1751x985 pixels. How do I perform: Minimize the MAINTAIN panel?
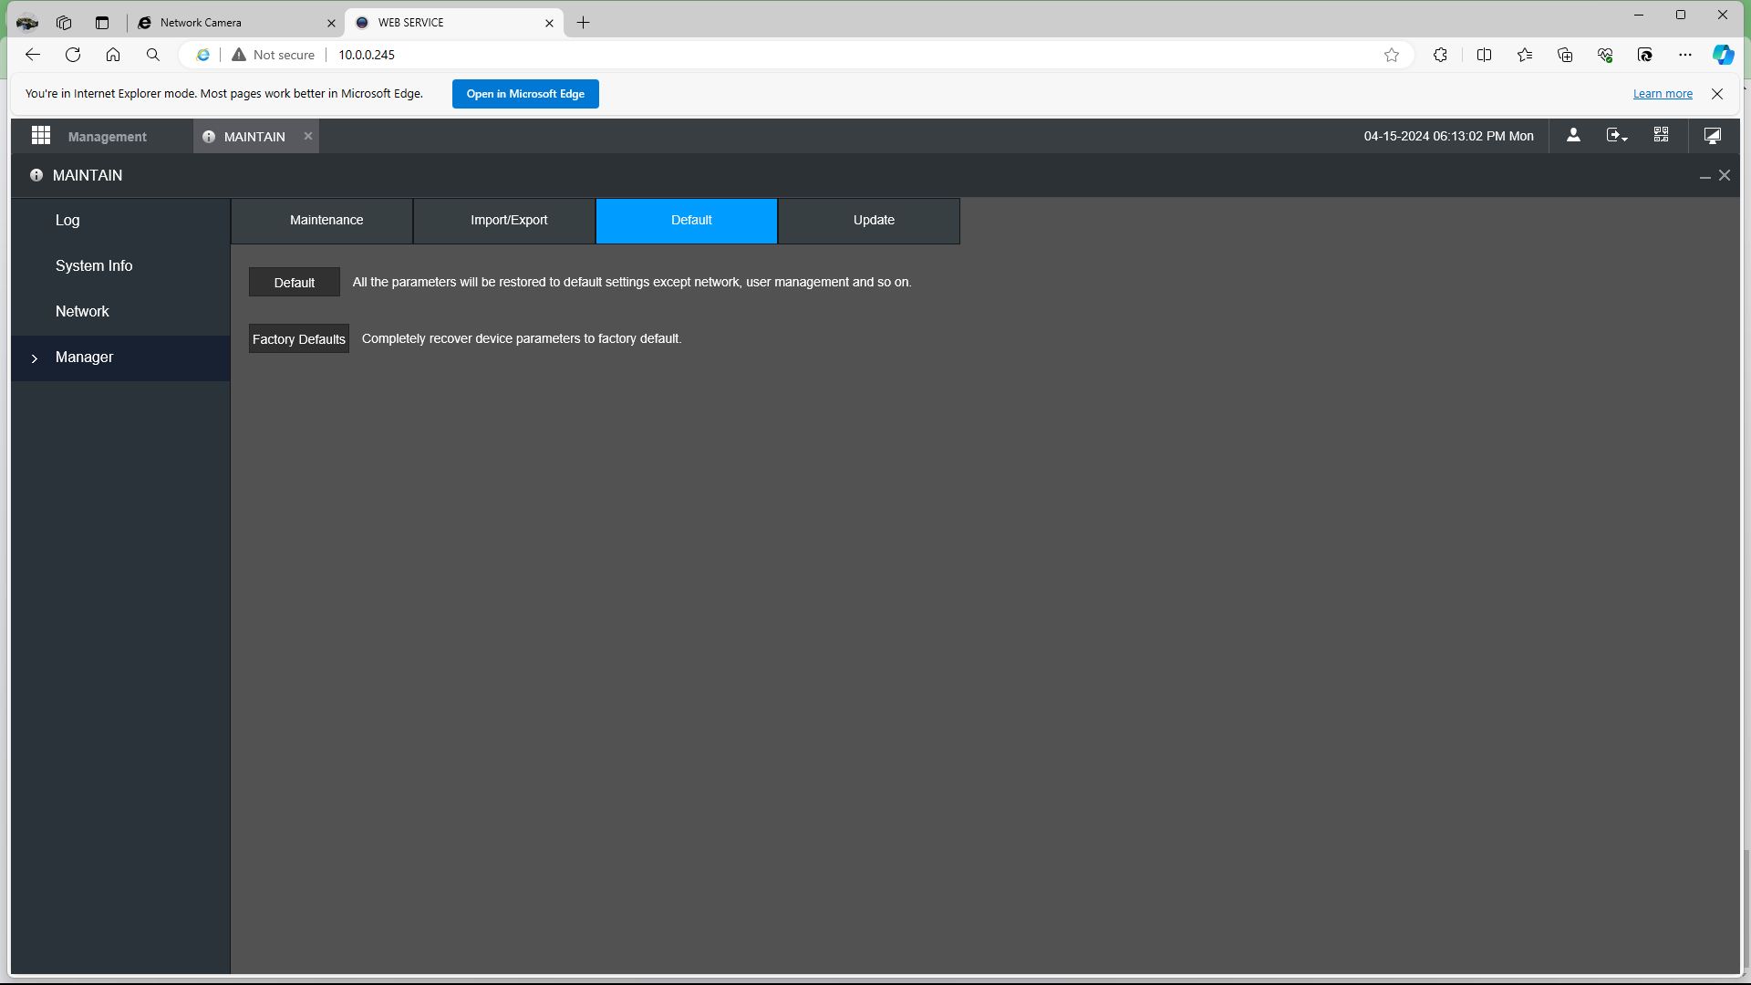pos(1704,176)
